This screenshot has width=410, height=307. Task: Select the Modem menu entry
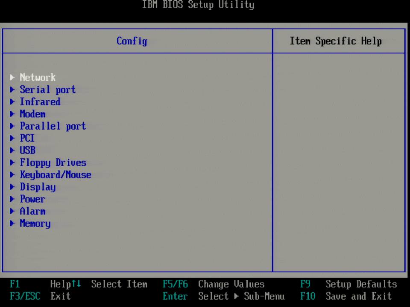[32, 114]
